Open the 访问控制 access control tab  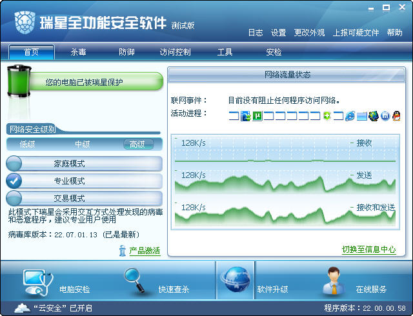(175, 52)
